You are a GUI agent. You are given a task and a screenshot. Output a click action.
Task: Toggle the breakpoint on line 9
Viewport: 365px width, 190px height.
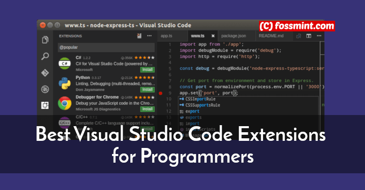pos(160,93)
